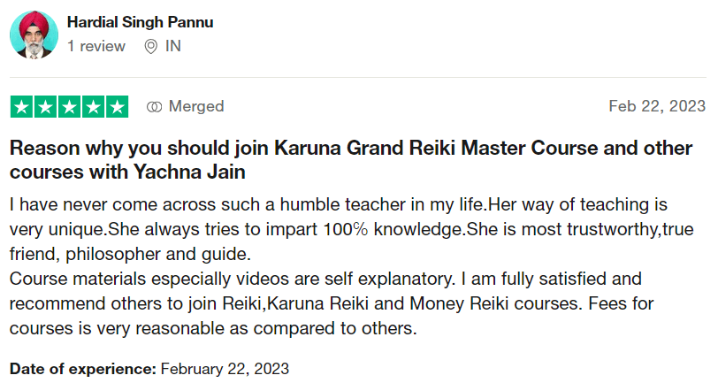Open Hardial Singh Pannu's profile picture

tap(34, 34)
